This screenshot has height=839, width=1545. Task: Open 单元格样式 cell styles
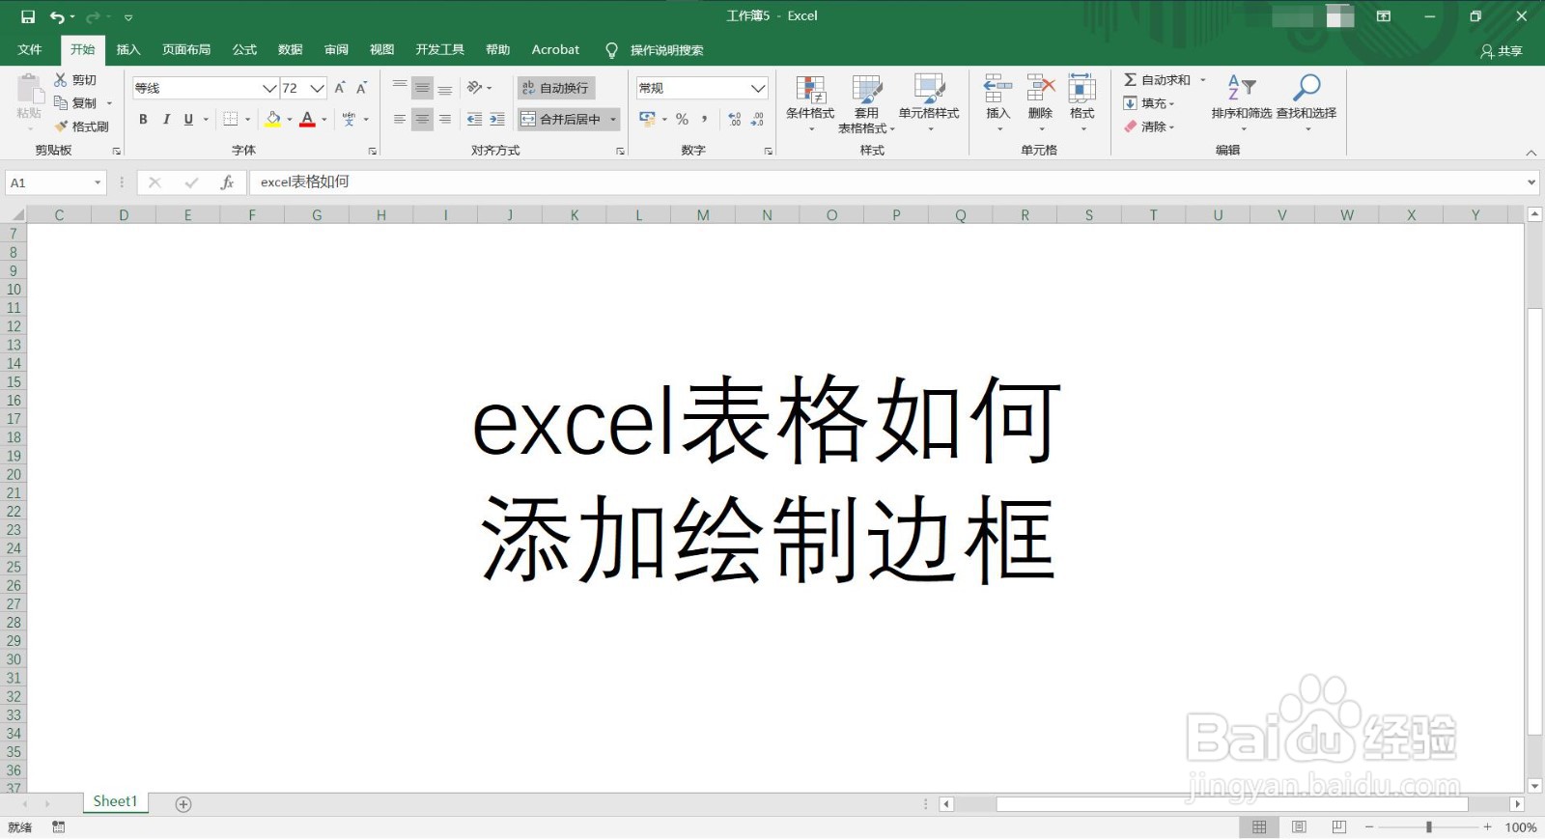(x=929, y=103)
